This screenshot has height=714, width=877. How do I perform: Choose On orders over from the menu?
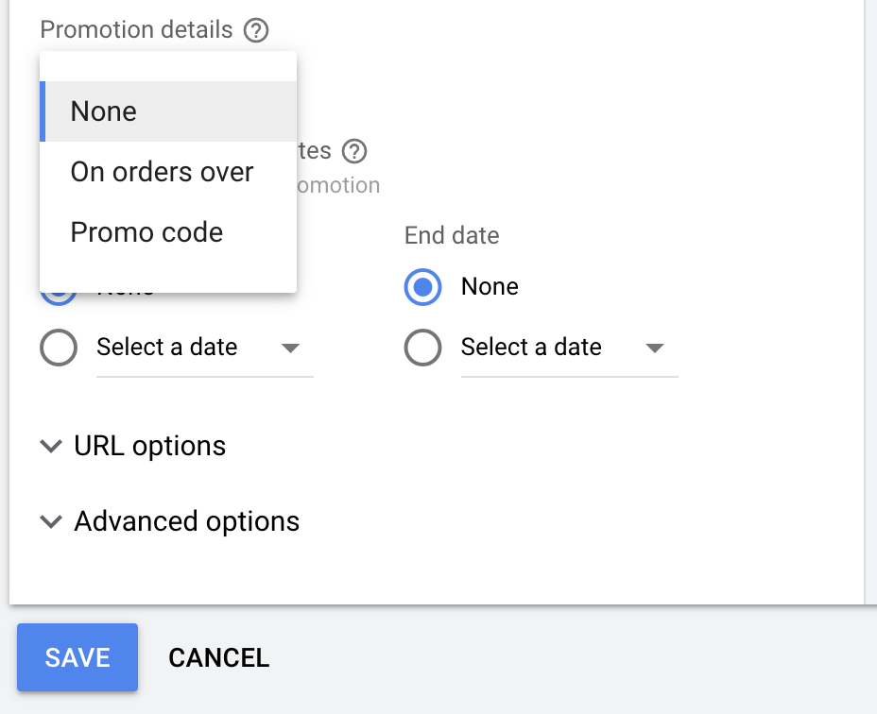(x=162, y=172)
